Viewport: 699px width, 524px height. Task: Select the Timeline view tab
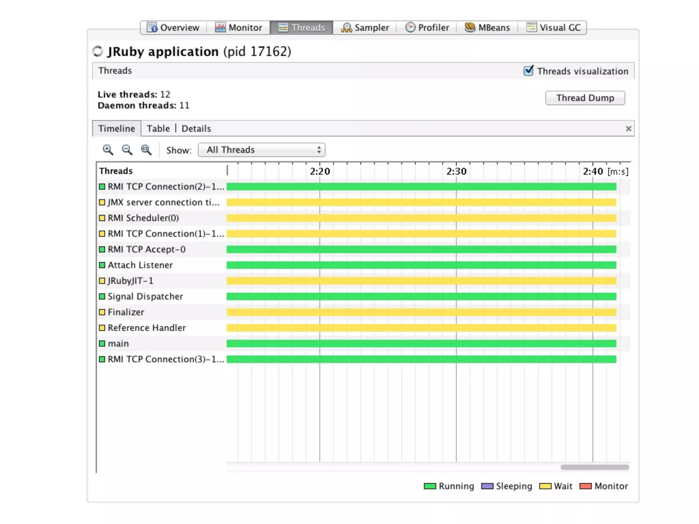(116, 129)
